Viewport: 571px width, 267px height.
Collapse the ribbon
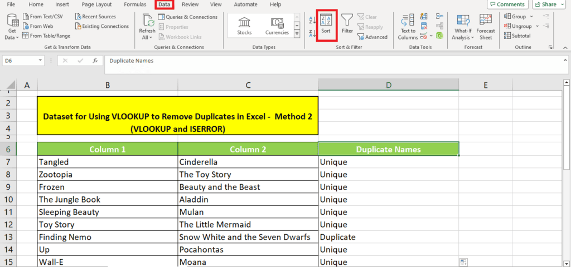565,47
